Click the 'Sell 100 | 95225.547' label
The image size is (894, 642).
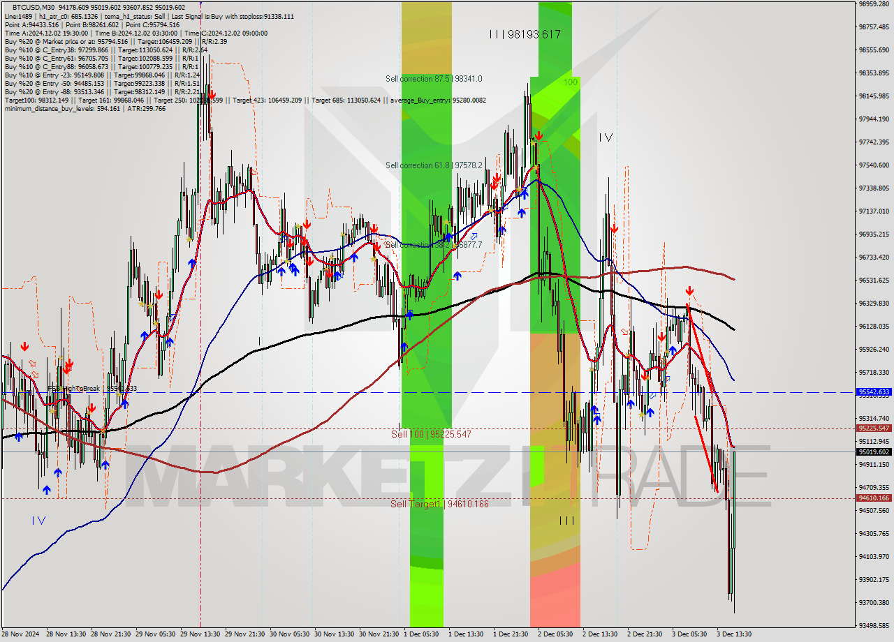(x=431, y=434)
